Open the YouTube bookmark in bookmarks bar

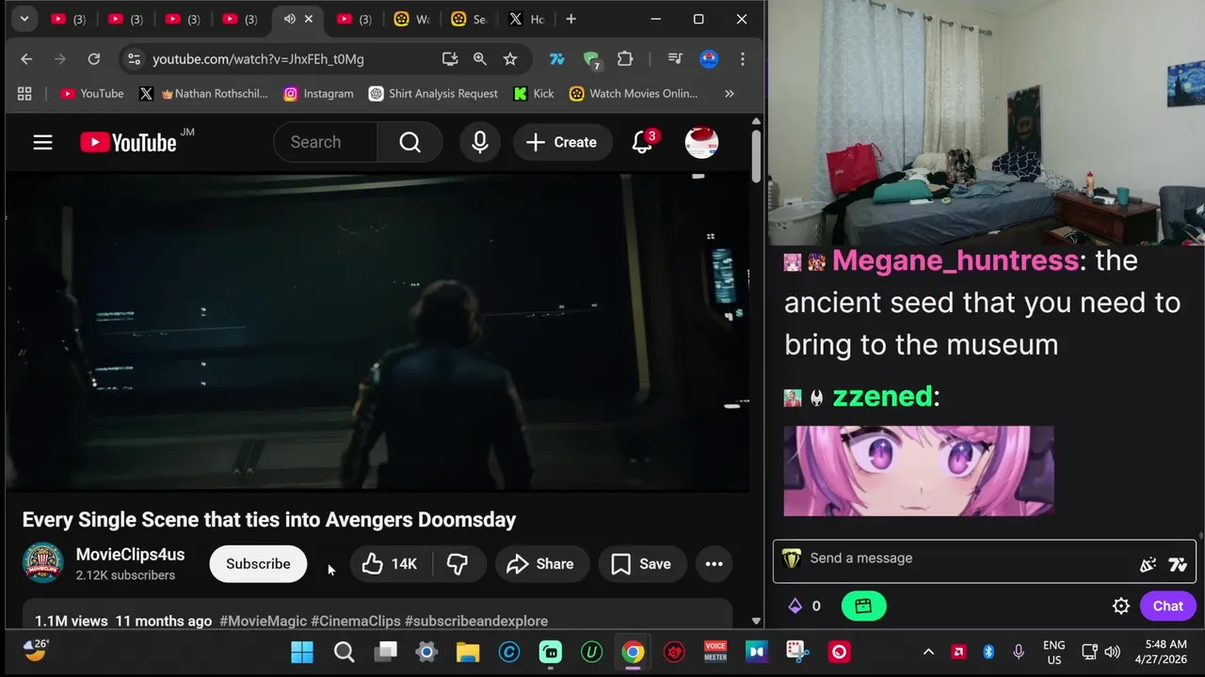point(92,93)
